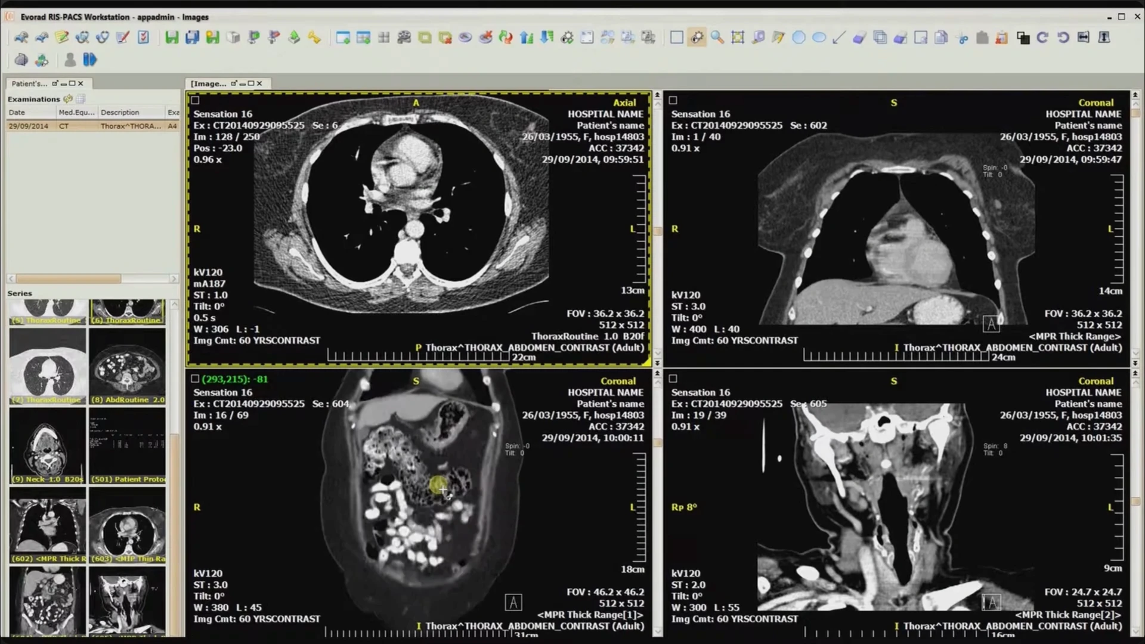Tick the checkbox of series 604 coronal viewport

[195, 379]
